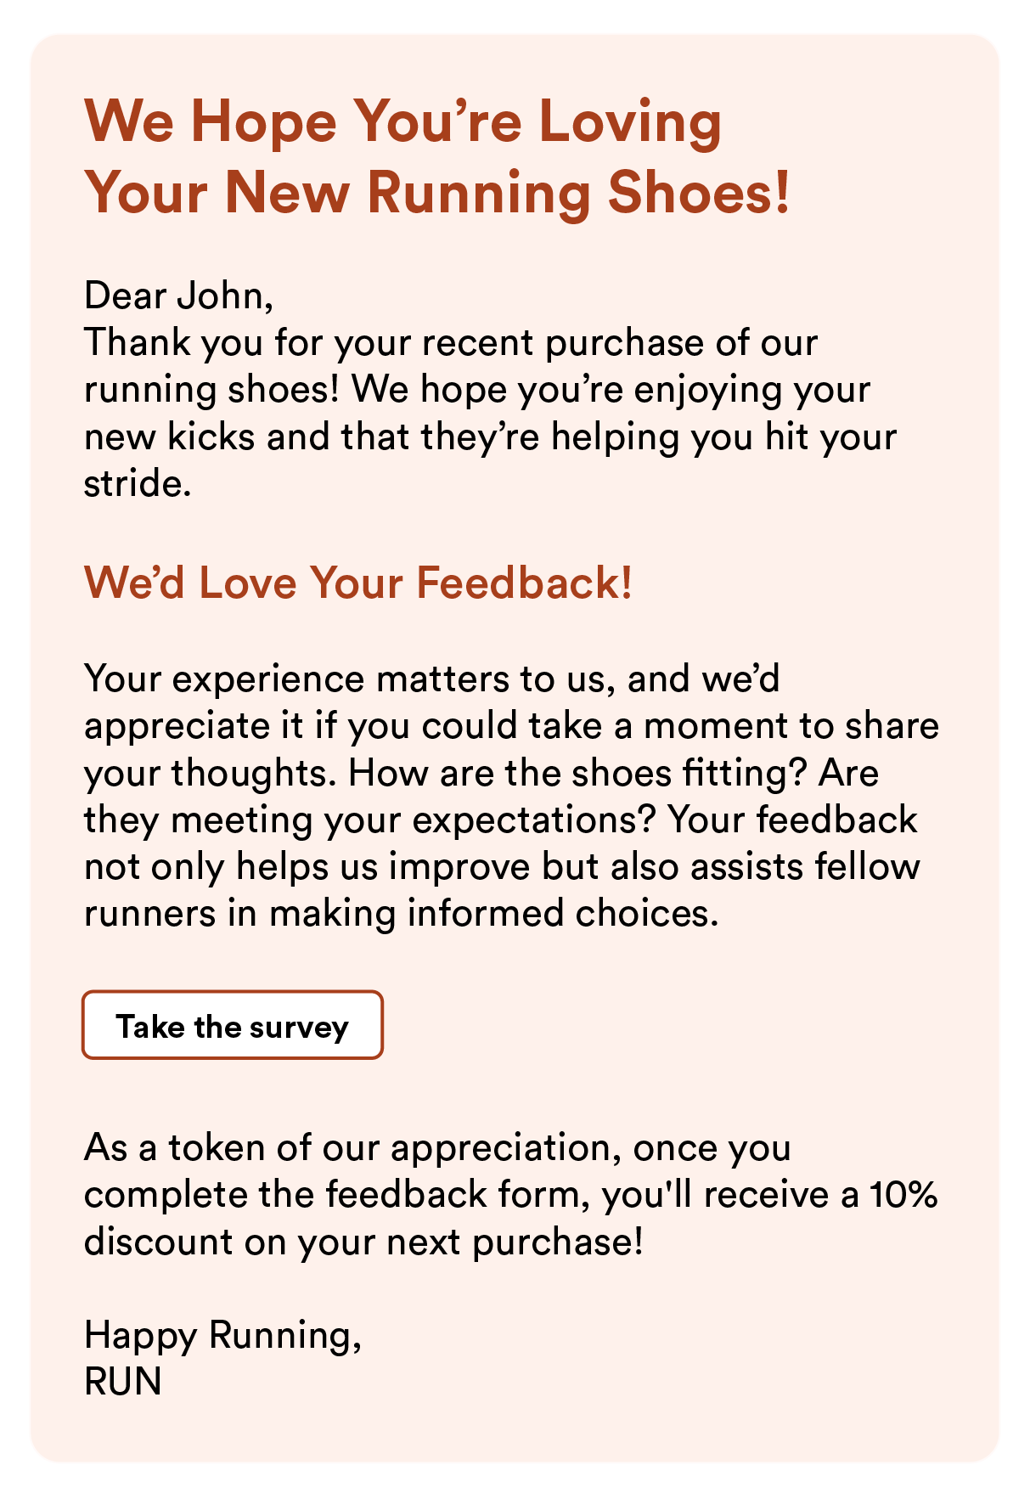Screen dimensions: 1030x1493
Task: Click the "We'd Love Your Feedback!" subheading
Action: point(357,583)
